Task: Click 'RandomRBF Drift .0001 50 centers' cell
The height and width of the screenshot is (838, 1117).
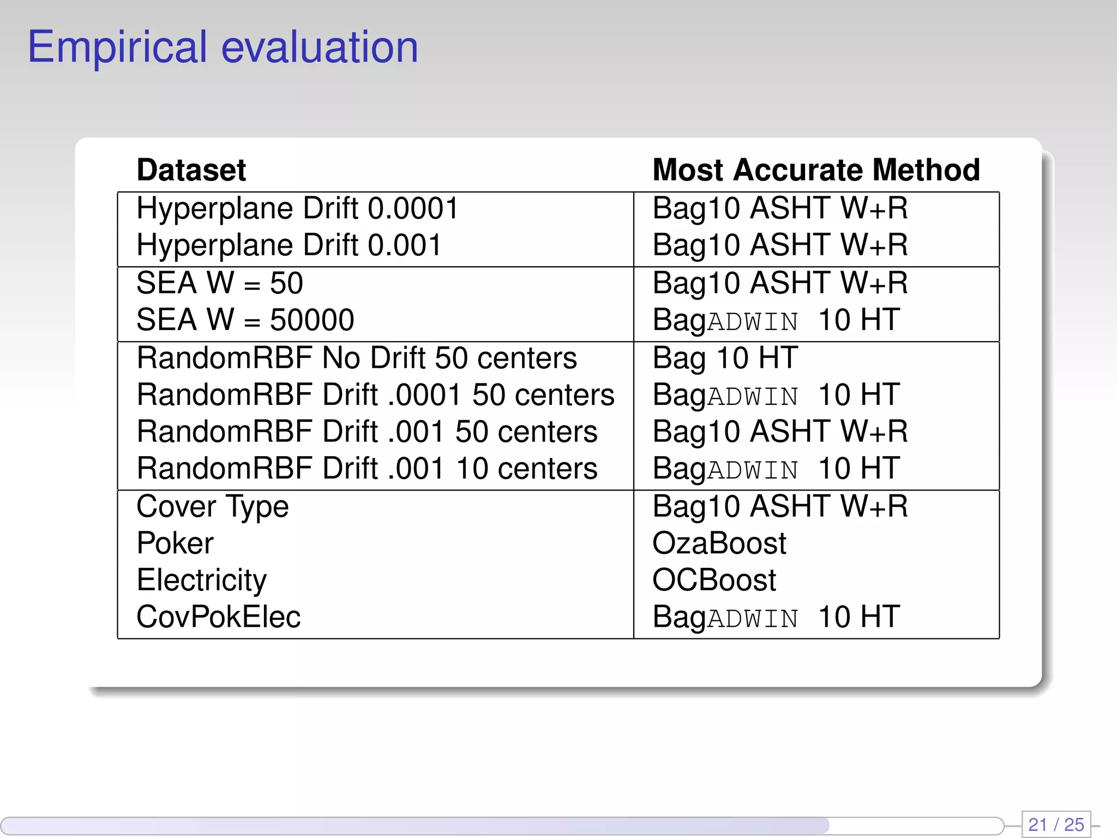Action: [x=376, y=395]
